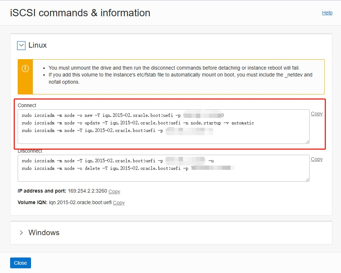This screenshot has height=273, width=341.
Task: Click the delete command line in Disconnect box
Action: coord(128,168)
